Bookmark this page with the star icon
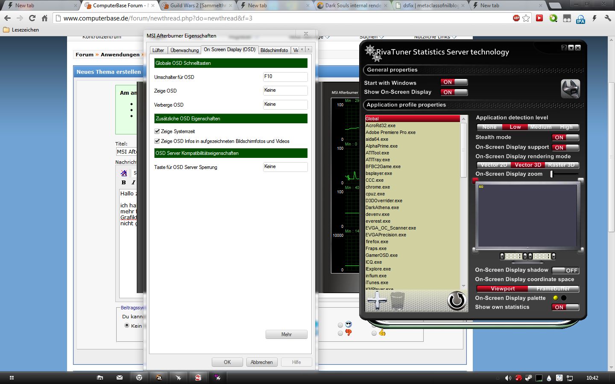The height and width of the screenshot is (384, 615). (x=526, y=18)
